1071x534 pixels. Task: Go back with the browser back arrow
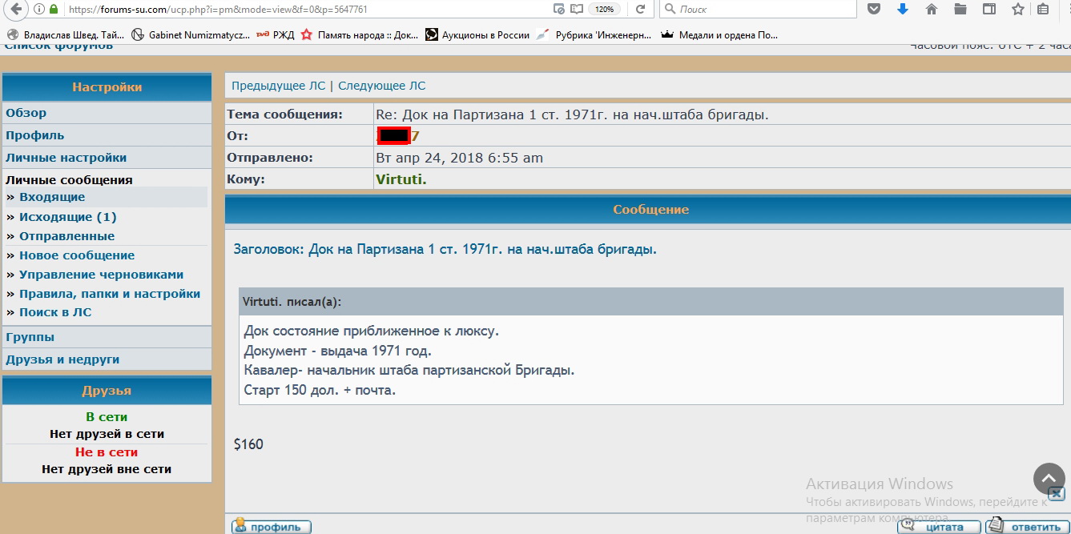click(x=17, y=10)
